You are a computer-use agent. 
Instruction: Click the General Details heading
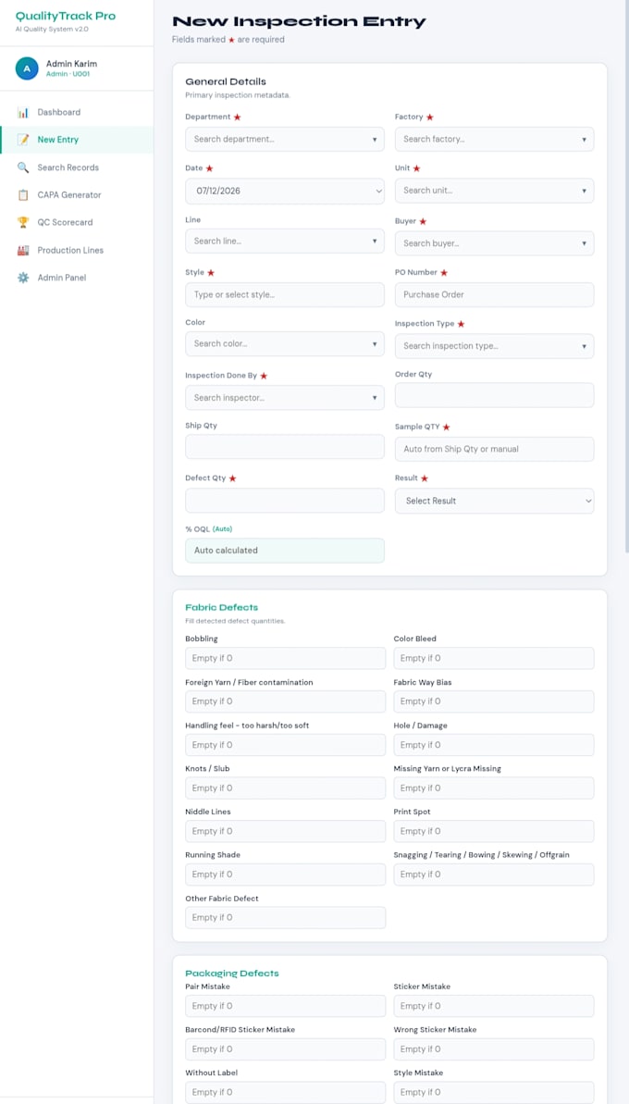coord(226,81)
